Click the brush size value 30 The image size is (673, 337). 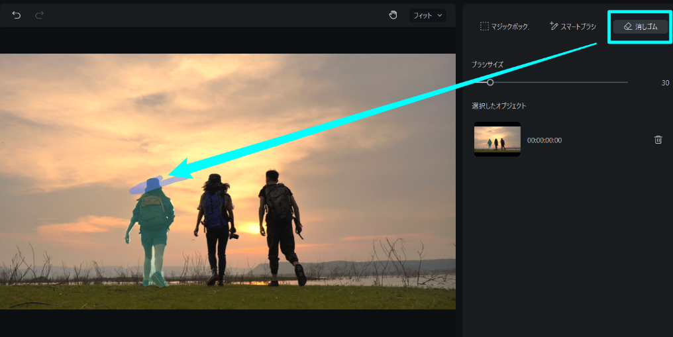point(665,83)
